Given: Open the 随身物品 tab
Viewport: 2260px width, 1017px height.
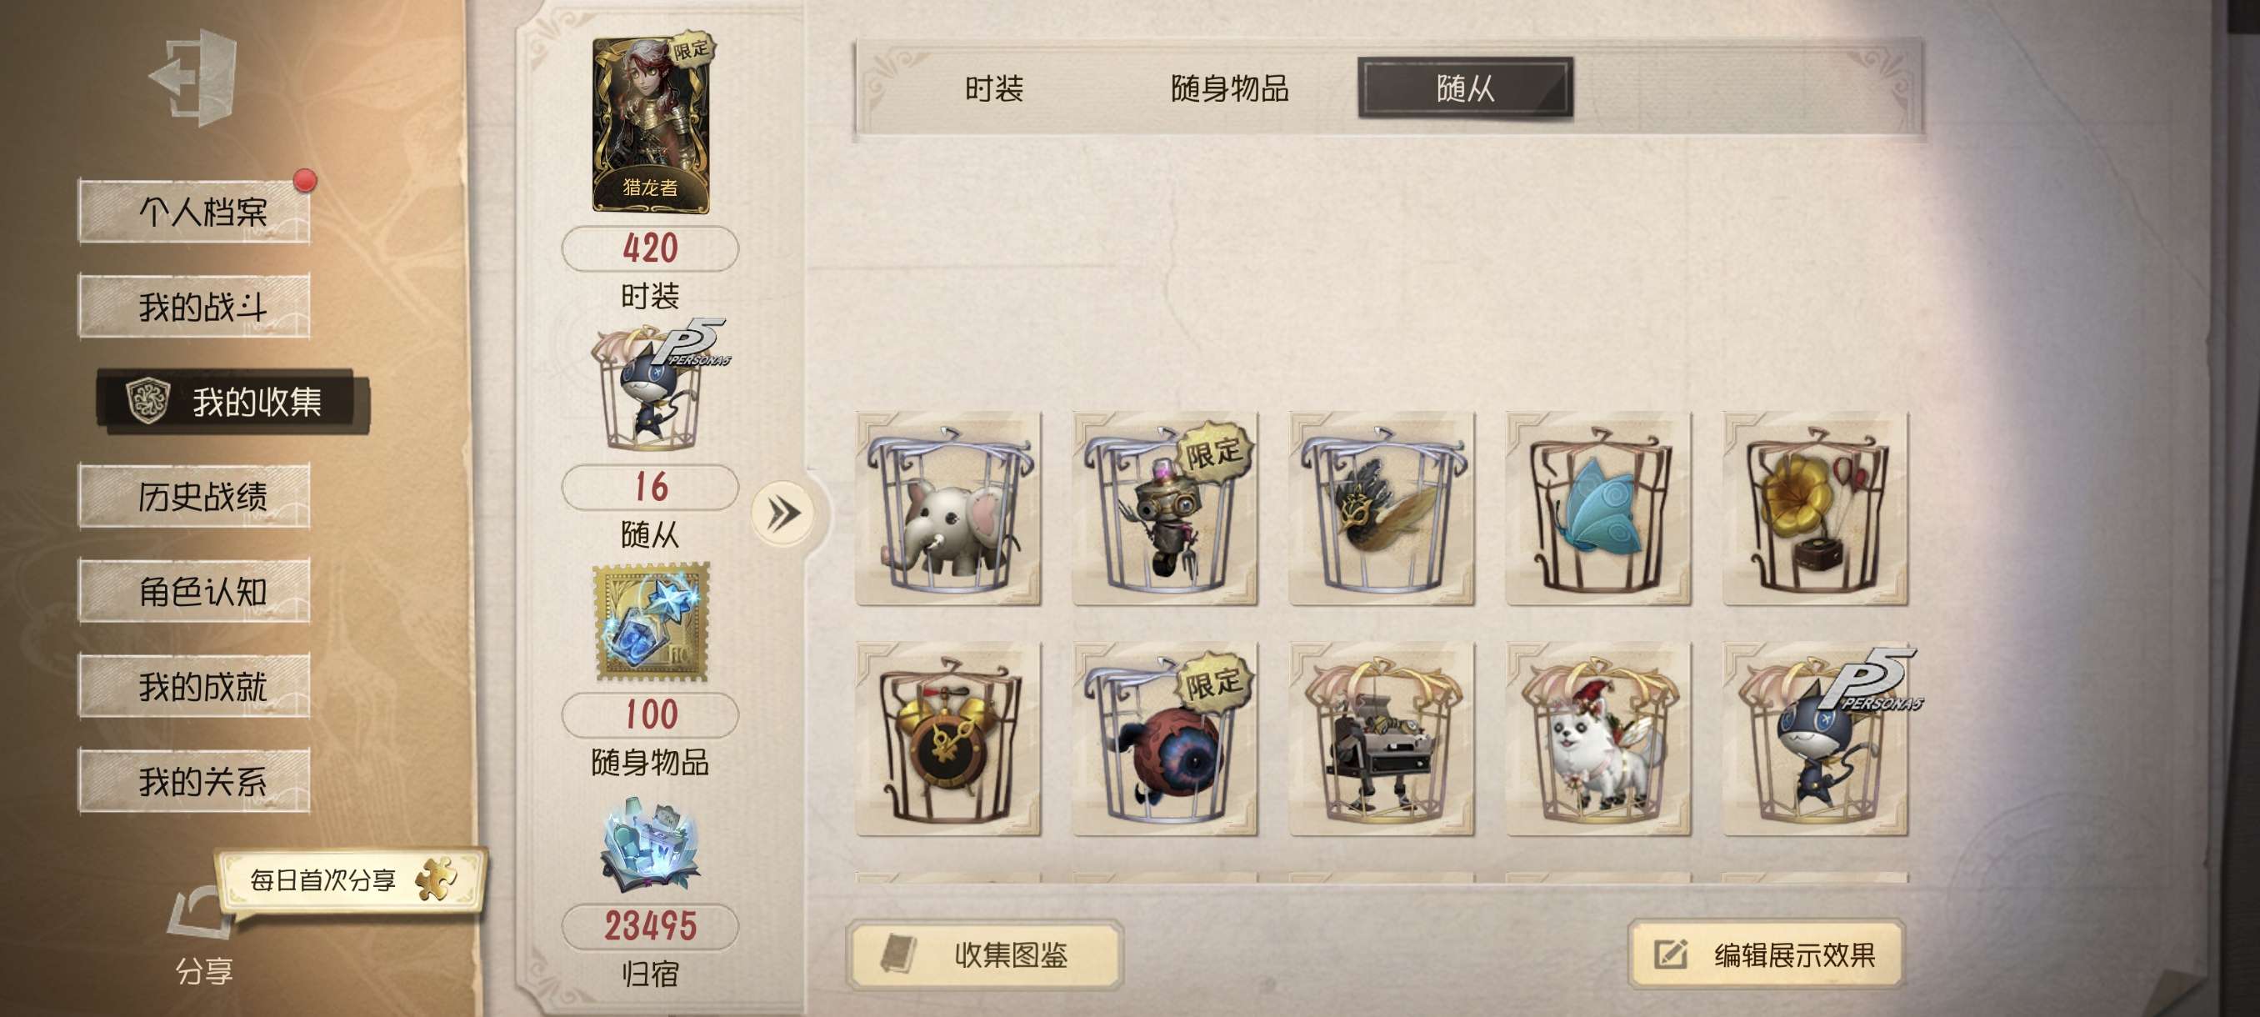Looking at the screenshot, I should pos(1229,88).
